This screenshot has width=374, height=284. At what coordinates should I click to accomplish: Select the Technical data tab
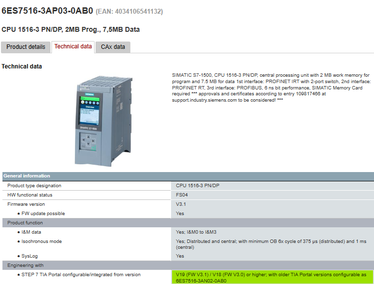(73, 46)
